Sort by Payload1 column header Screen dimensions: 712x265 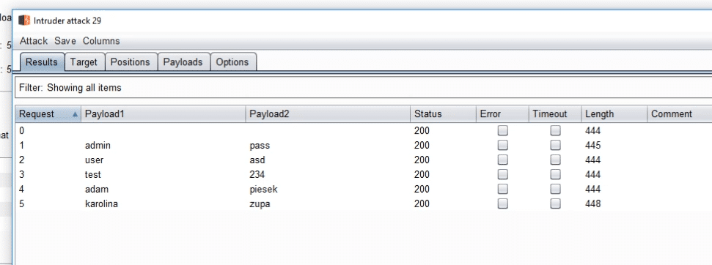coord(164,114)
